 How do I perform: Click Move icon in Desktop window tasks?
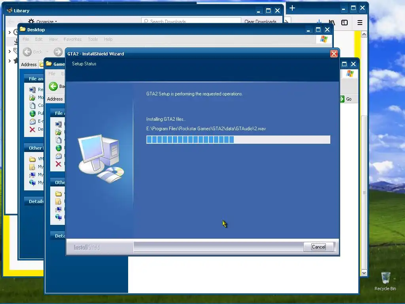coord(32,97)
